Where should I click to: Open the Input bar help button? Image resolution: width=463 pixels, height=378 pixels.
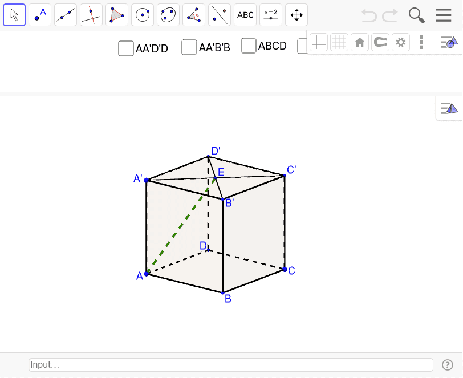click(x=448, y=365)
